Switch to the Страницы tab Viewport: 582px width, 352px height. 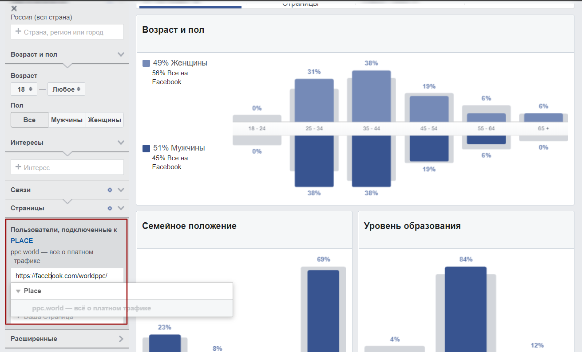click(x=301, y=4)
